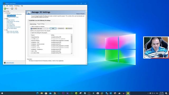The image size is (169, 95).
Task: Open File Explorer from taskbar
Action: click(x=42, y=93)
